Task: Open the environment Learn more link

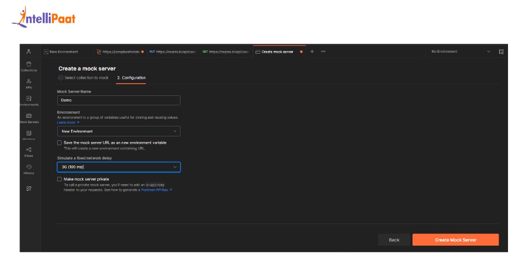Action: pos(68,123)
